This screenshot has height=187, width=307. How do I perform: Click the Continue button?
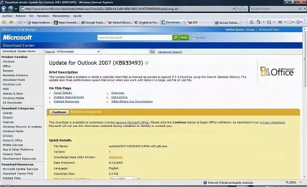[x=59, y=112]
